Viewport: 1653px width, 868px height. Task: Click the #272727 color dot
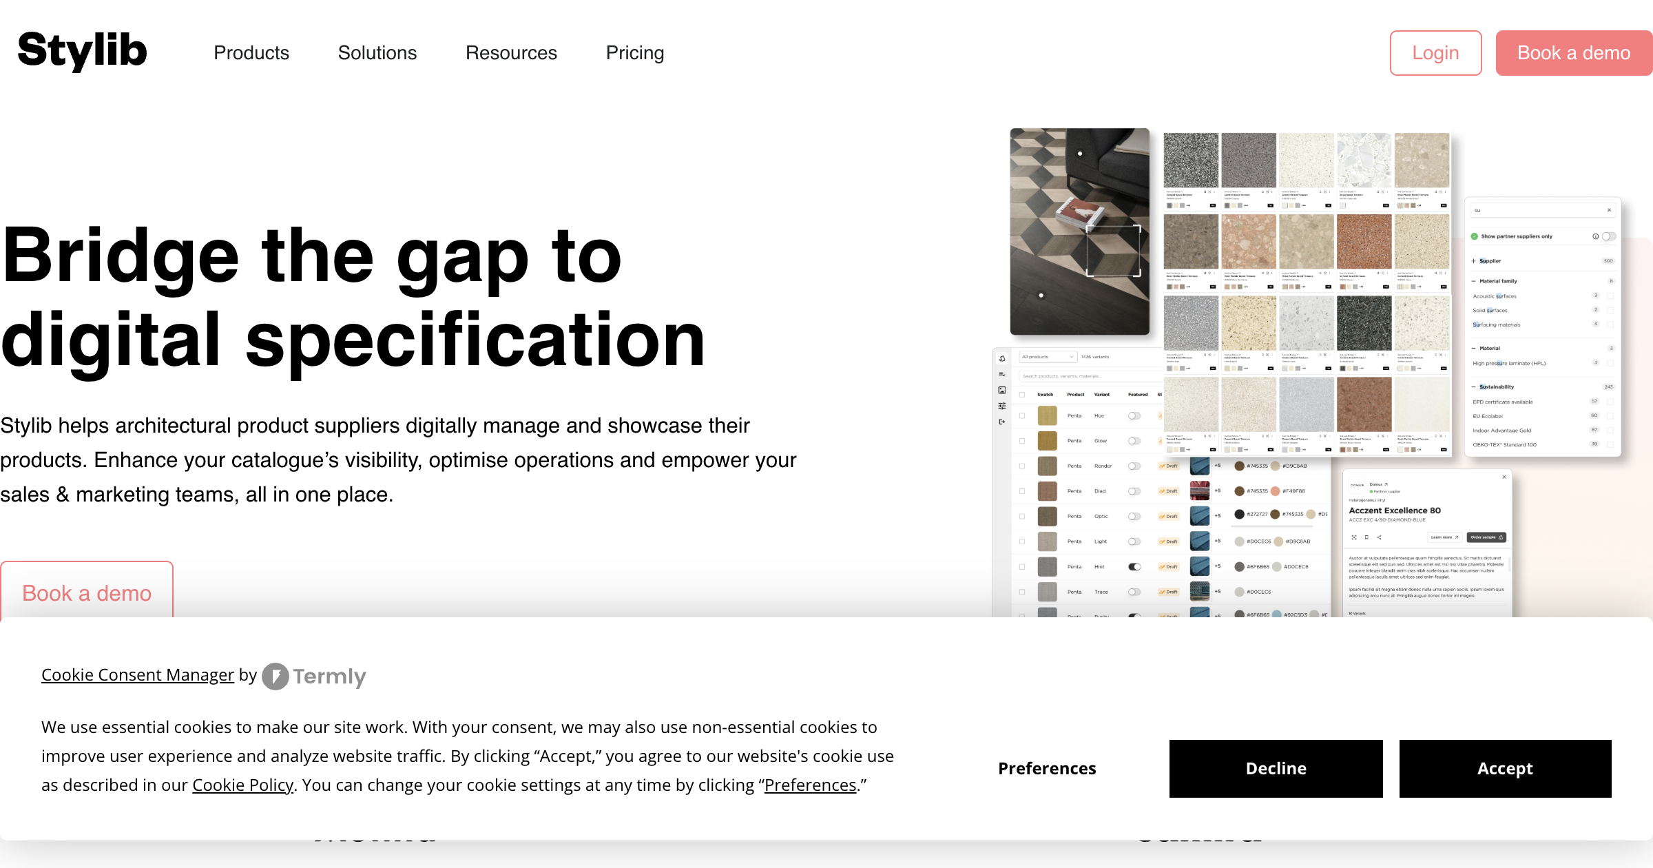(1239, 514)
